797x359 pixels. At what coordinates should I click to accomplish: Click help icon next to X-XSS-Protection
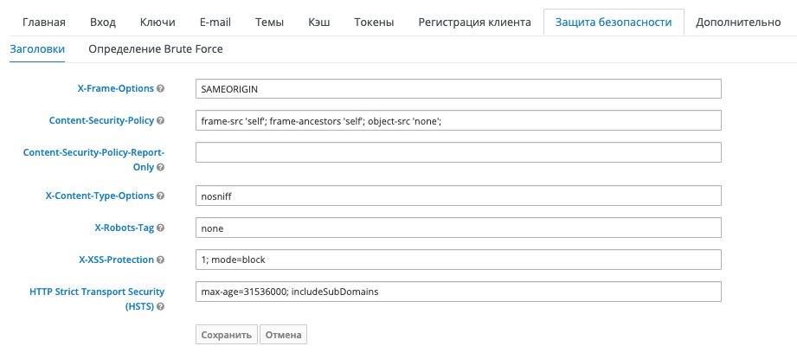coord(160,260)
